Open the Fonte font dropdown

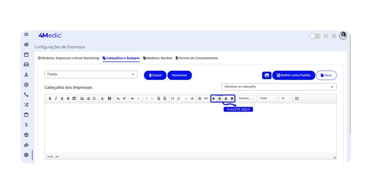coord(267,99)
